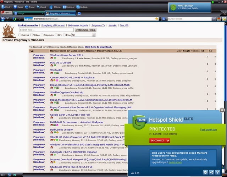227x177 pixels.
Task: Check the Wideo checkbox
Action: pyautogui.click(x=32, y=35)
